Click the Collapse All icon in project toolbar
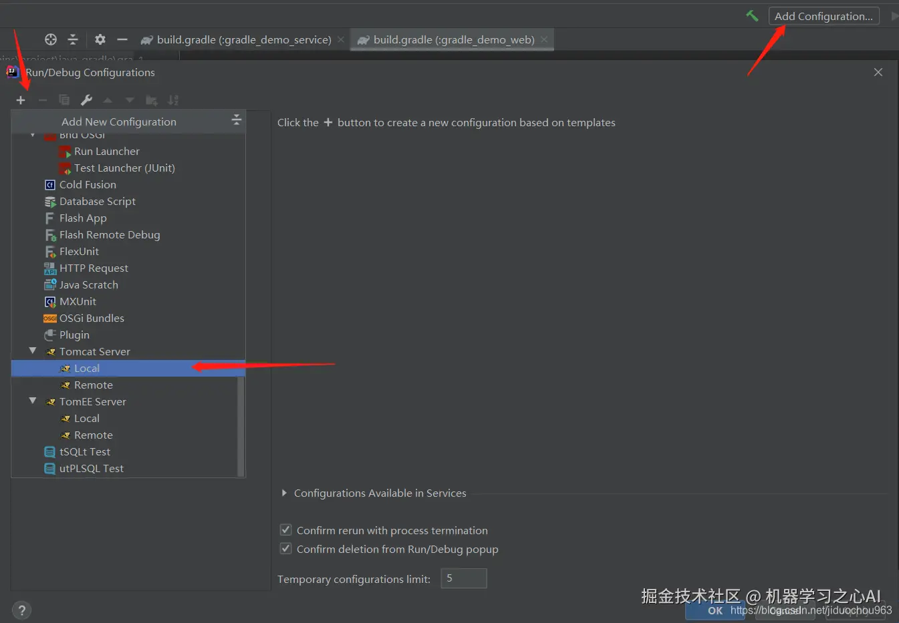 tap(73, 39)
